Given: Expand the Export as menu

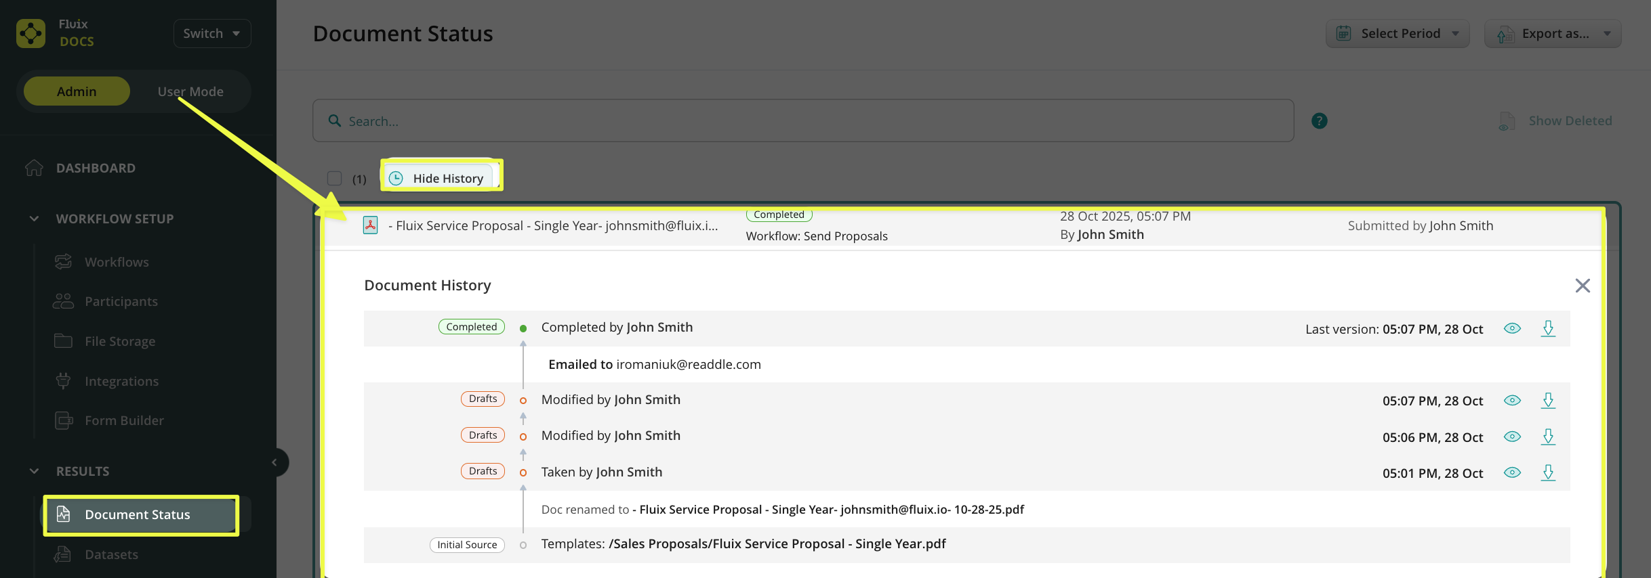Looking at the screenshot, I should click(1553, 33).
